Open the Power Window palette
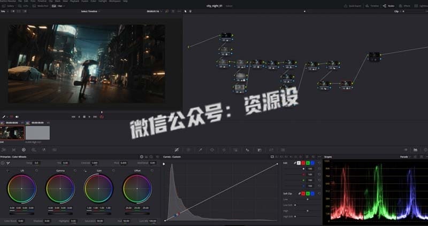Screen dimensions: 428x226 pos(212,150)
